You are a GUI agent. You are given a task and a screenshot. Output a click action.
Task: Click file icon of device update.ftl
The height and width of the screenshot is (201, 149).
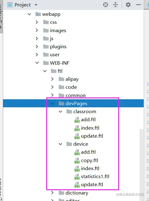click(77, 185)
